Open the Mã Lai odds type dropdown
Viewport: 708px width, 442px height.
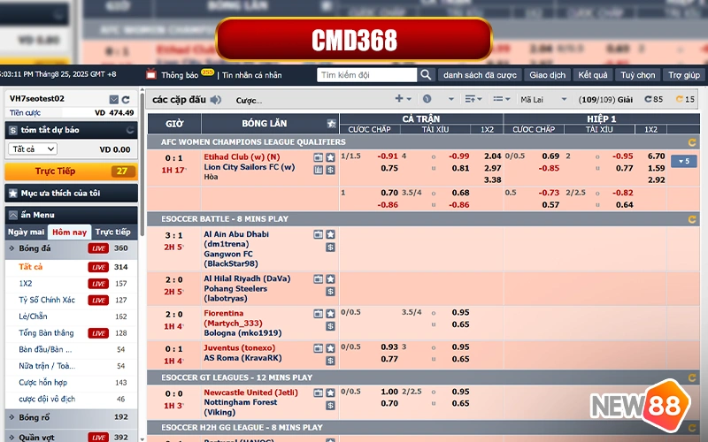click(x=543, y=99)
